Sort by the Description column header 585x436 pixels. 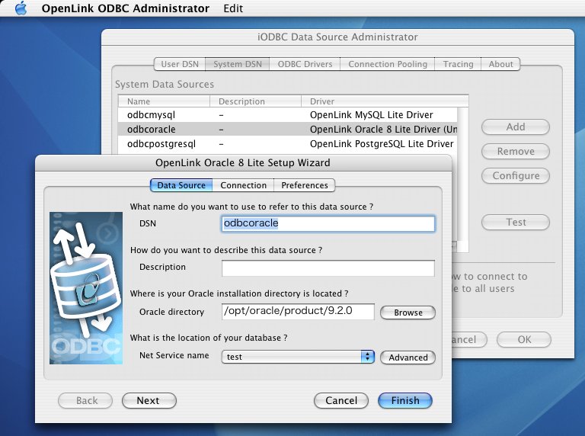point(256,101)
